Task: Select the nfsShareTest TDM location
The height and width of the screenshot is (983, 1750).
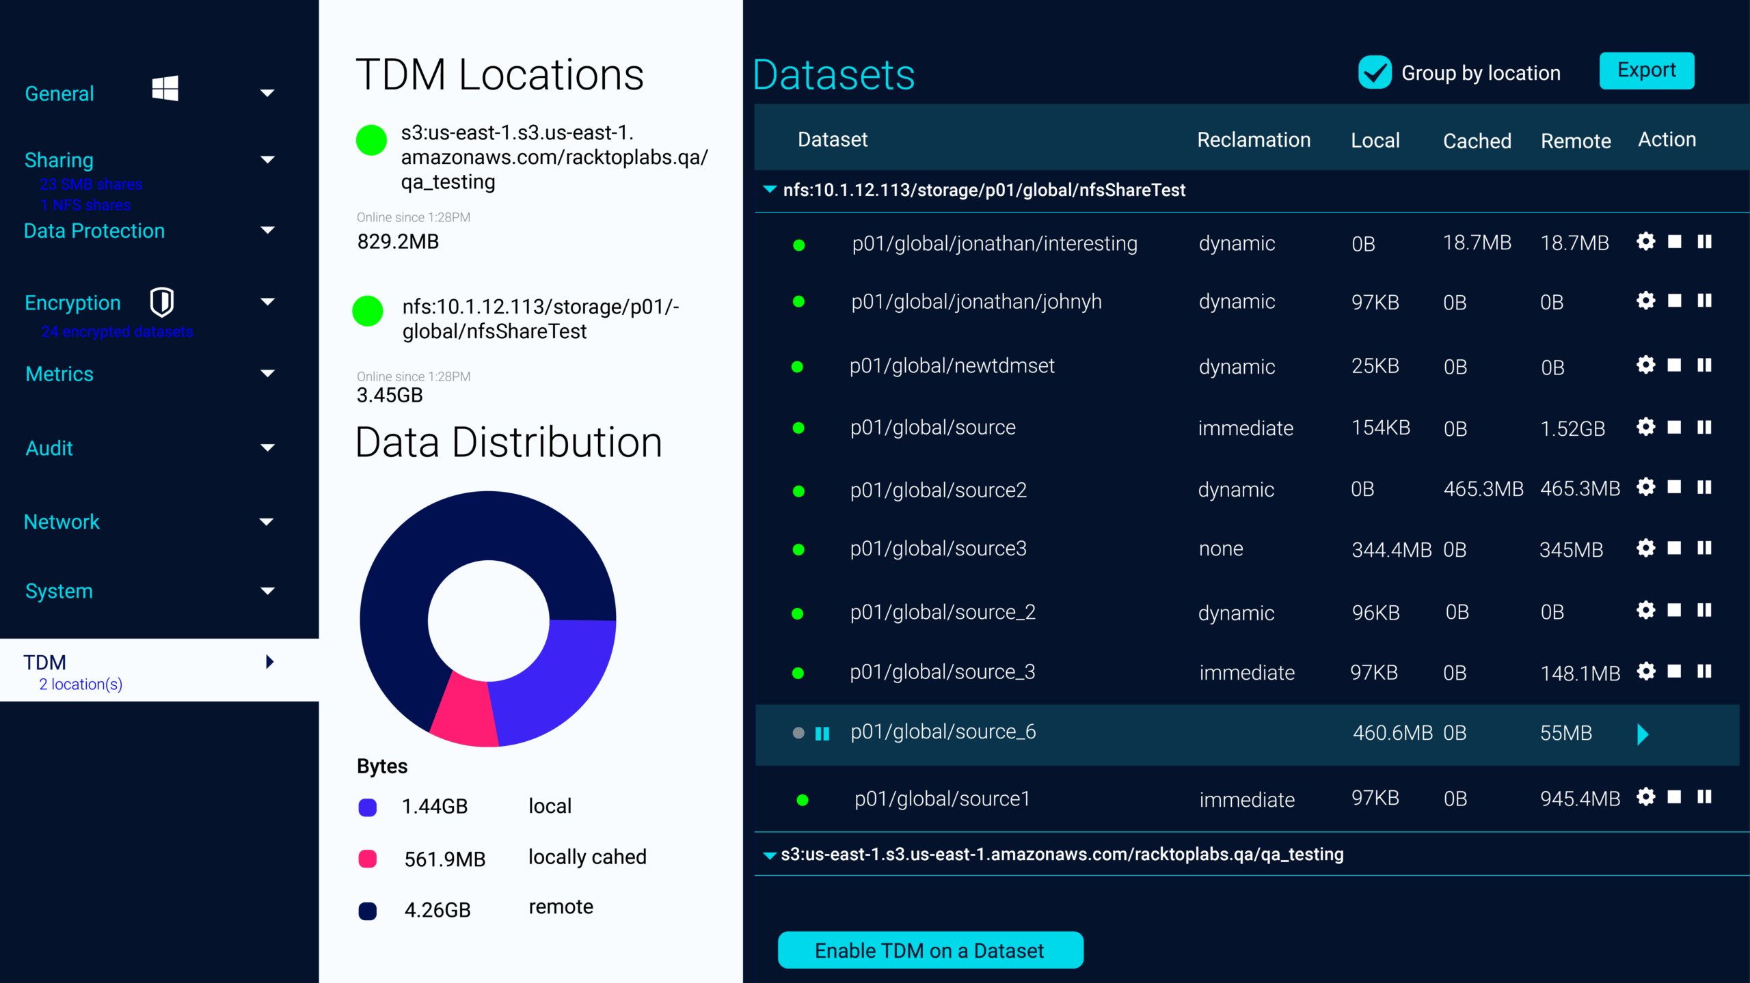Action: point(541,319)
